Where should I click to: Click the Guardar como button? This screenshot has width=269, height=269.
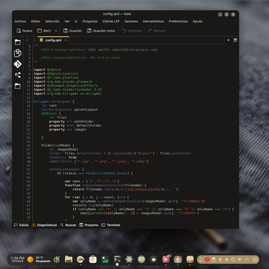click(101, 31)
